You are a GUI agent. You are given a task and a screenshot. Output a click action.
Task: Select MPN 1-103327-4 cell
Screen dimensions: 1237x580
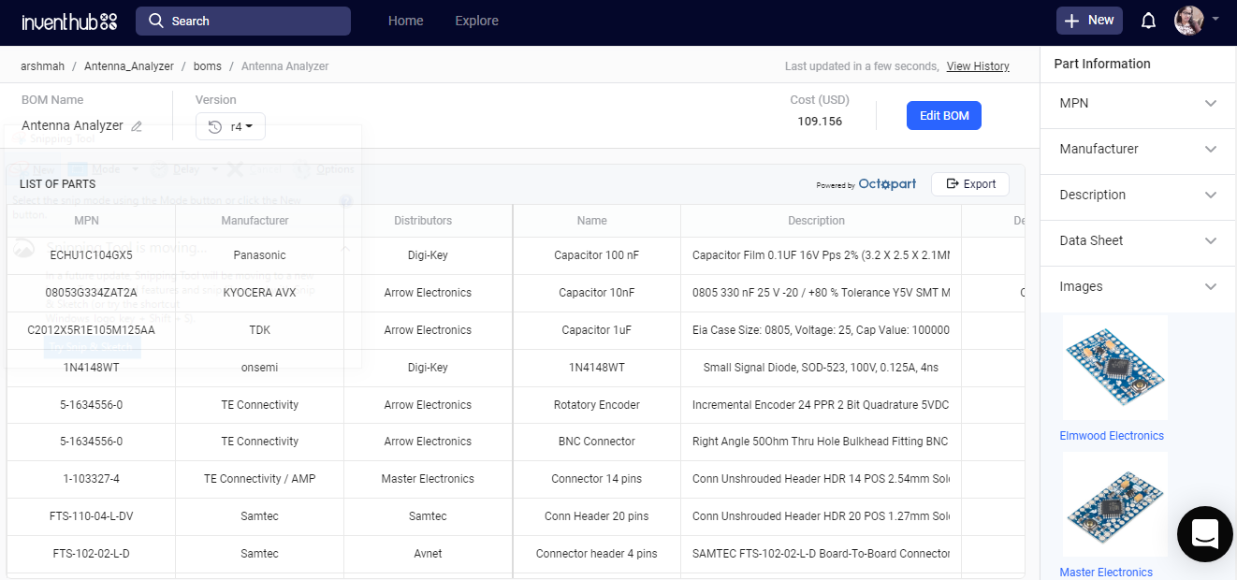click(91, 479)
